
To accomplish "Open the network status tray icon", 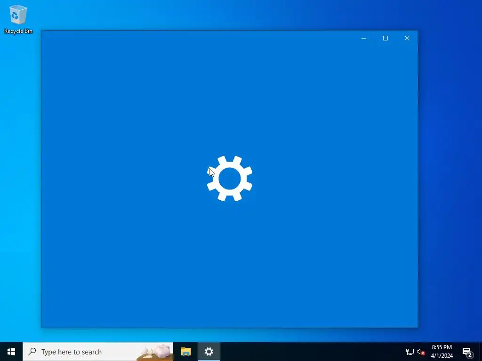I will (x=410, y=352).
